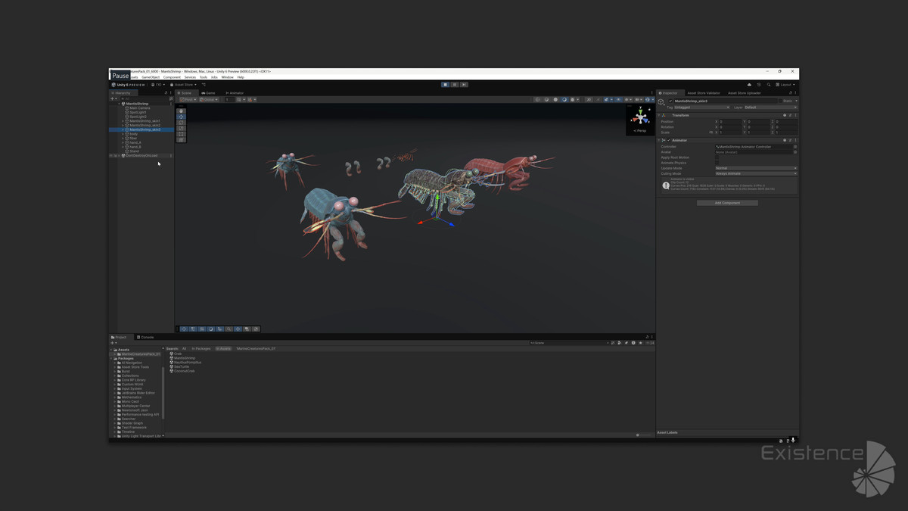Click the scene orientation gizmo
The height and width of the screenshot is (511, 908).
coord(641,117)
